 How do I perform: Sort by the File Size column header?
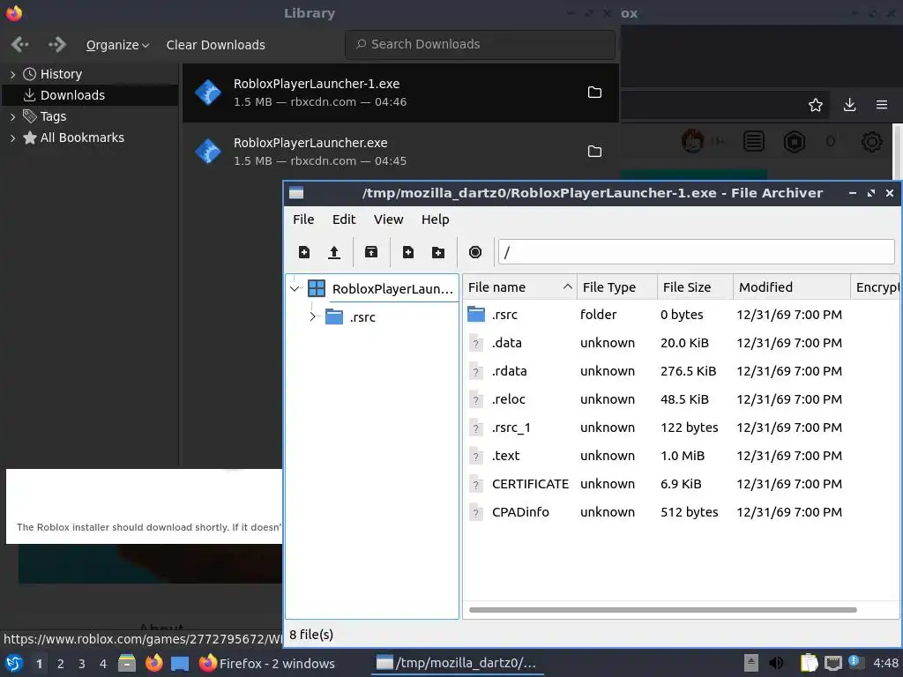pyautogui.click(x=695, y=287)
